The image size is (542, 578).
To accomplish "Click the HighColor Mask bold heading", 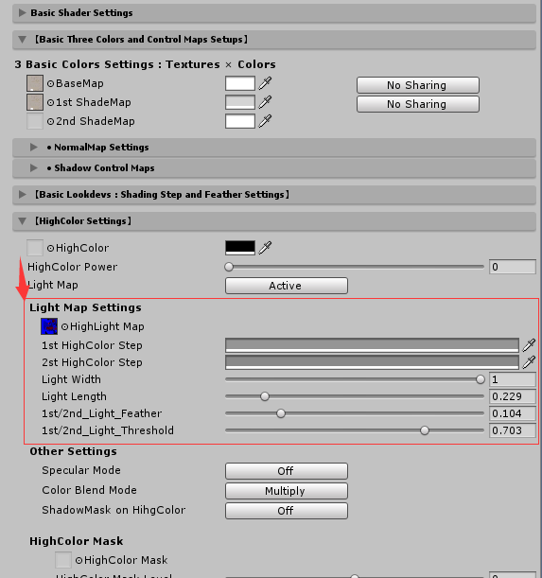I will (x=77, y=541).
